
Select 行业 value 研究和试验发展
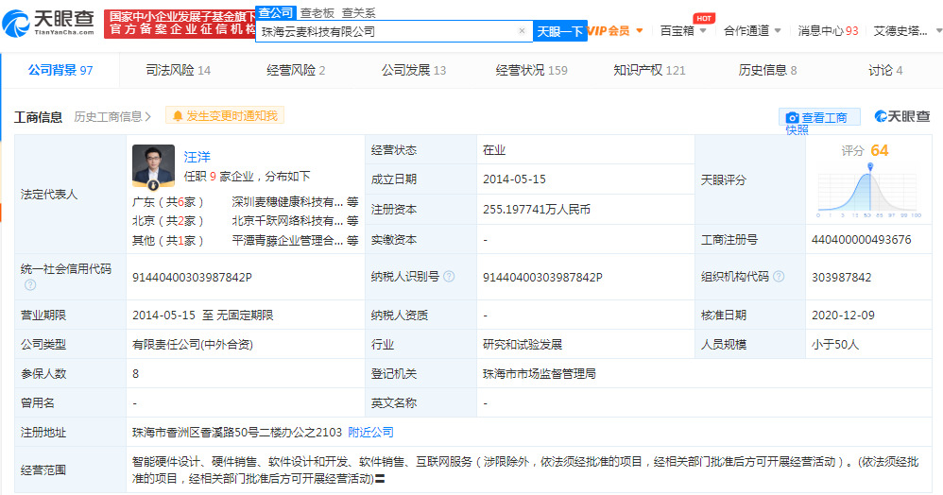[x=522, y=345]
